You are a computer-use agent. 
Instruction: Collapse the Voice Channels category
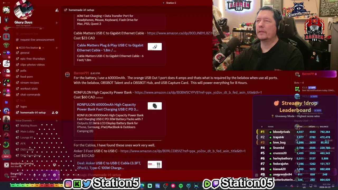pyautogui.click(x=25, y=121)
